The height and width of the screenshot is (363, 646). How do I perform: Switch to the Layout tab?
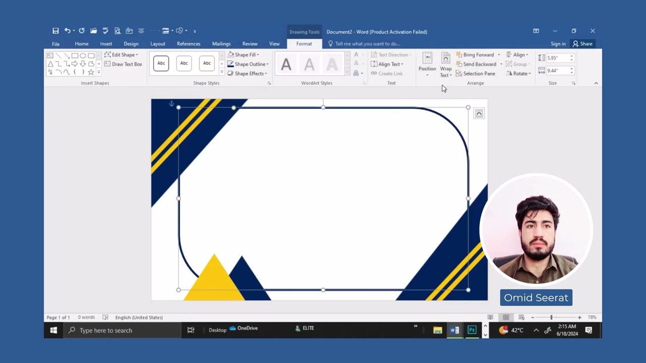157,44
